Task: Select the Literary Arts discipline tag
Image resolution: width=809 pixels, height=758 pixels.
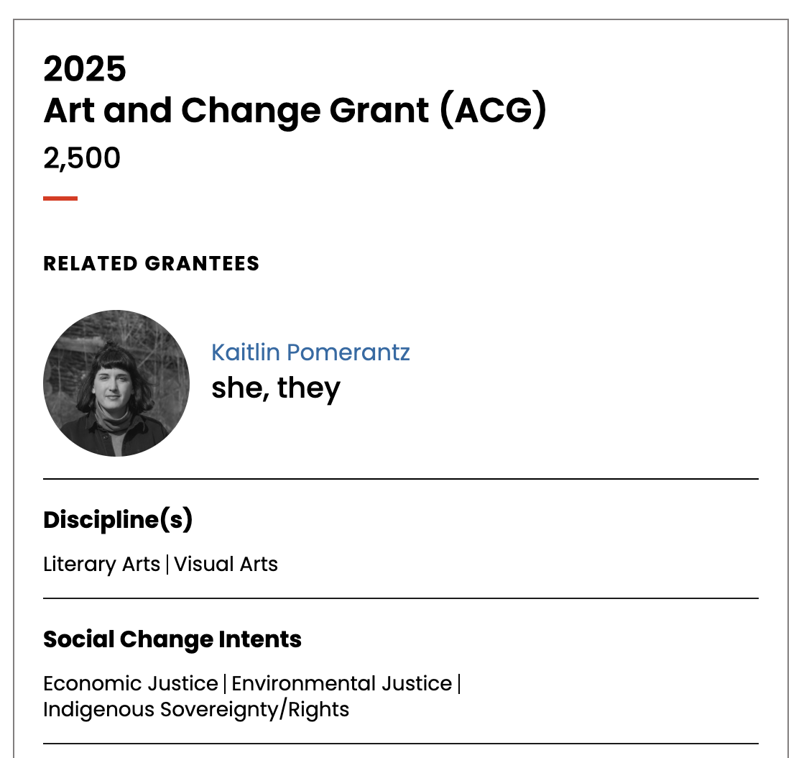Action: pos(101,564)
